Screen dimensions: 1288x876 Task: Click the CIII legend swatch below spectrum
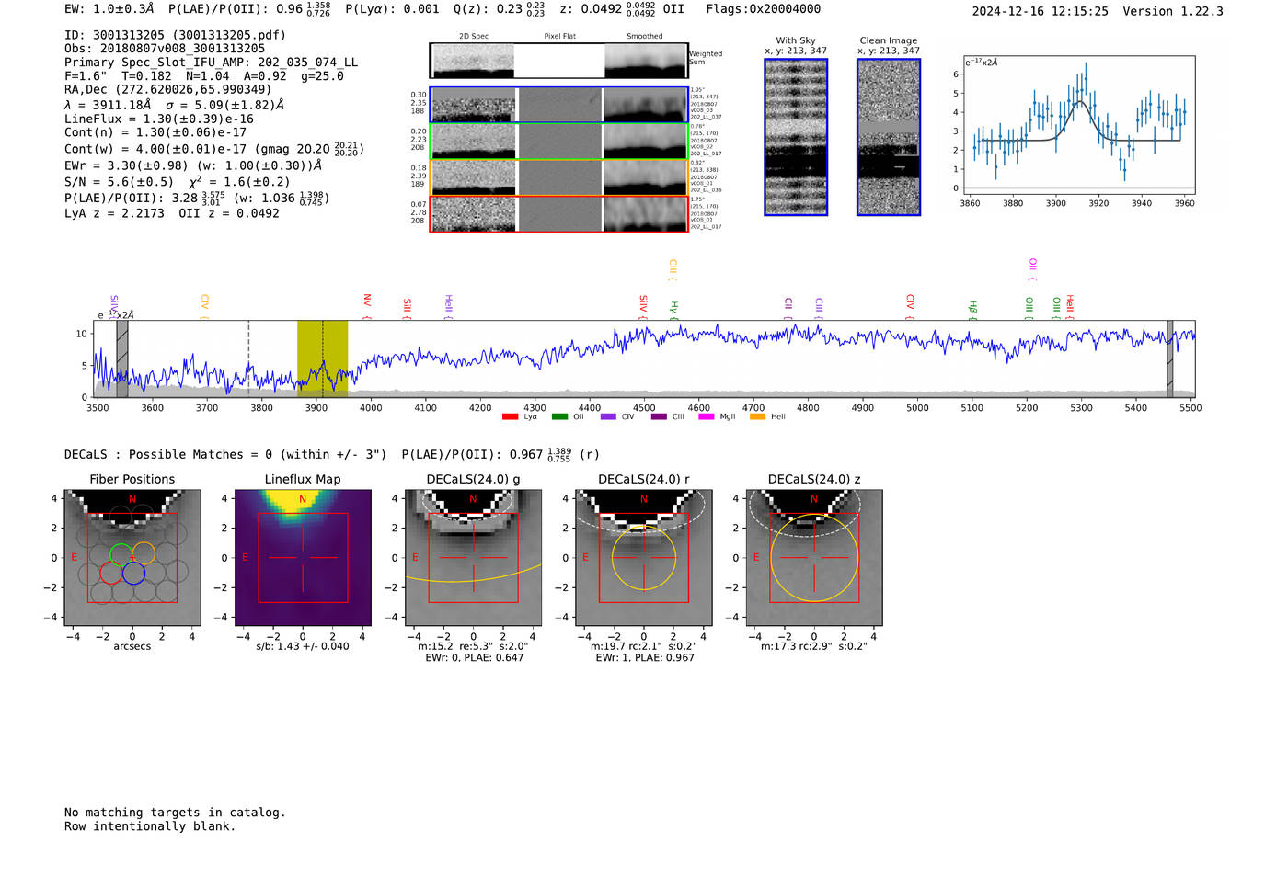tap(659, 417)
